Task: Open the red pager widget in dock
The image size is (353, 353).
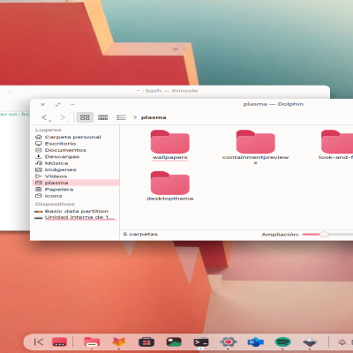Action: [x=59, y=342]
